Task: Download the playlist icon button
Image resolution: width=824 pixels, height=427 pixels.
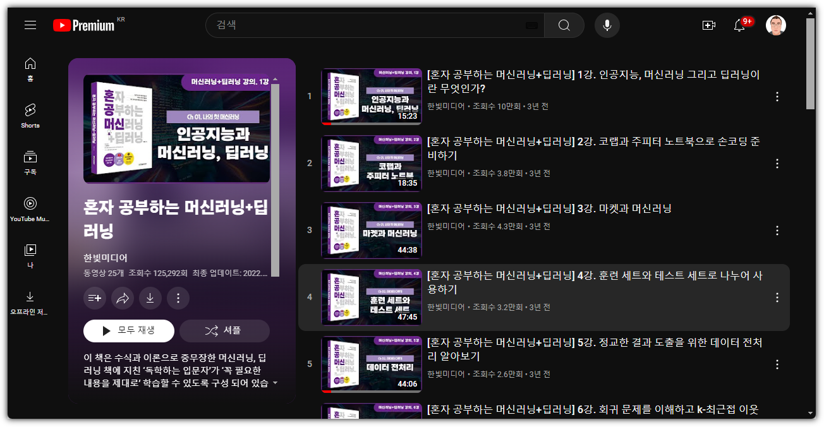Action: pos(150,298)
